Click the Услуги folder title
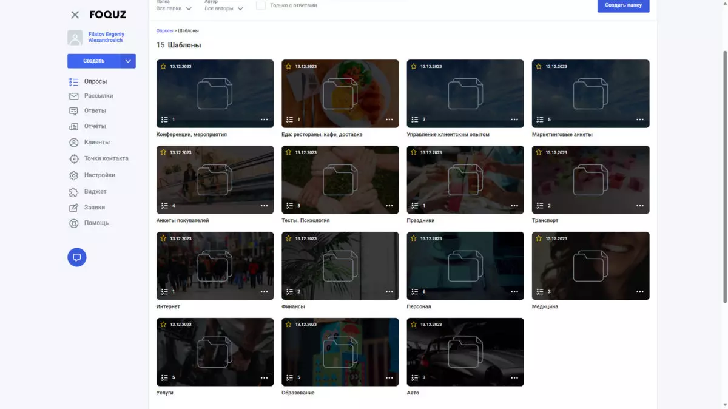This screenshot has height=409, width=728. (165, 393)
